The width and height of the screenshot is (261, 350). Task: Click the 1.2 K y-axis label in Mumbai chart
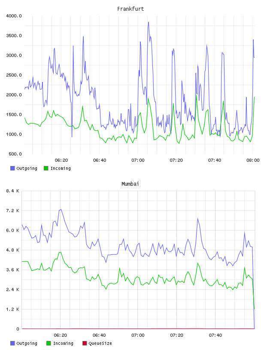coord(12,309)
